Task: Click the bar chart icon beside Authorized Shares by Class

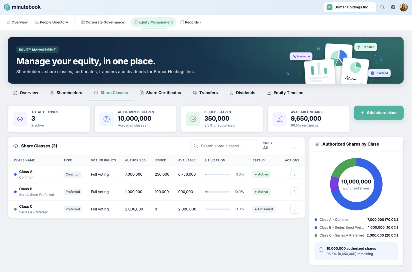Action: pyautogui.click(x=317, y=144)
